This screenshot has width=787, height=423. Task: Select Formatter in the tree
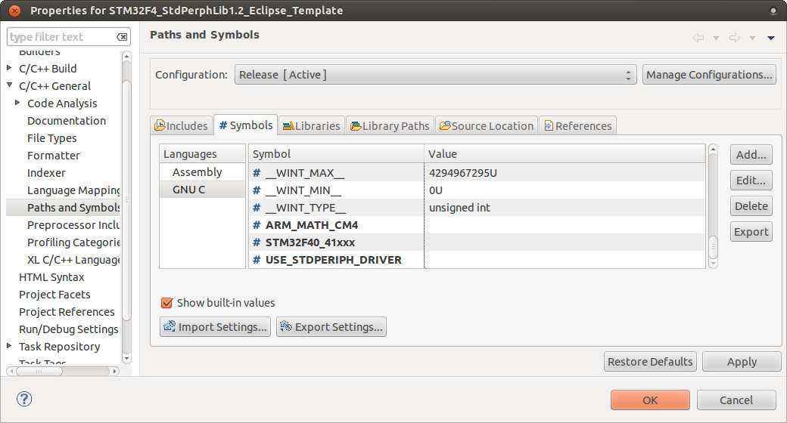tap(53, 156)
